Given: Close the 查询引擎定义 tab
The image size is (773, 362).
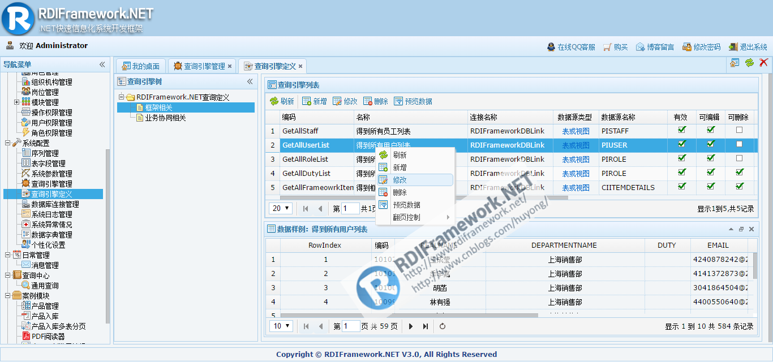Looking at the screenshot, I should pyautogui.click(x=300, y=67).
